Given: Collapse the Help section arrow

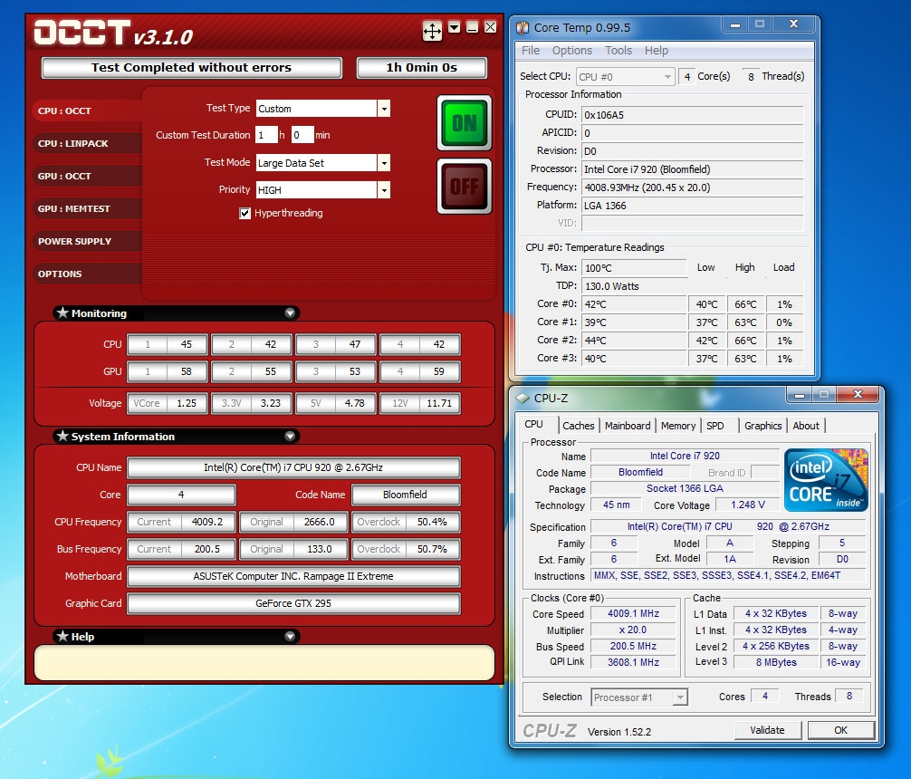Looking at the screenshot, I should pos(290,636).
